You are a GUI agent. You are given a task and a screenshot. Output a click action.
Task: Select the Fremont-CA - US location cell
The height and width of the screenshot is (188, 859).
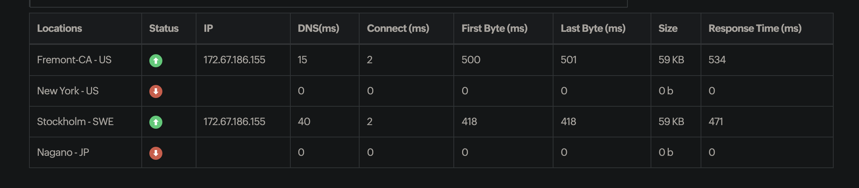coord(74,60)
